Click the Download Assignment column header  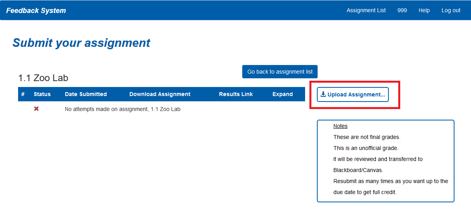160,94
